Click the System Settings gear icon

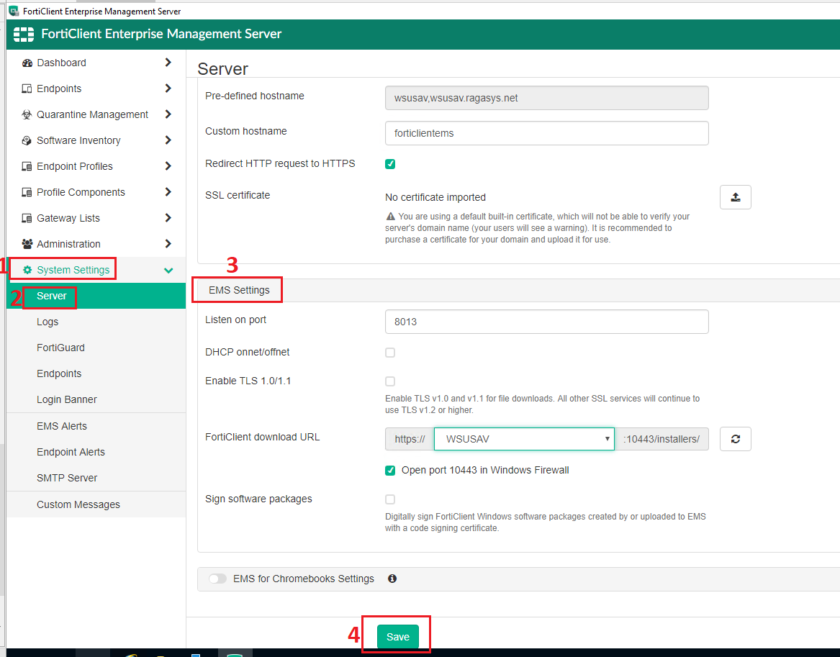click(27, 268)
